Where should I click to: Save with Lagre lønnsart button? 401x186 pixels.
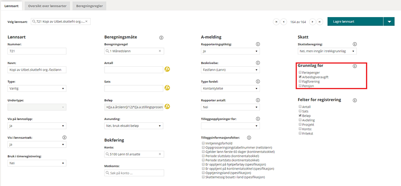(355, 22)
